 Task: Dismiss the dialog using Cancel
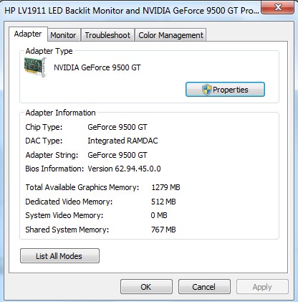coord(204,287)
